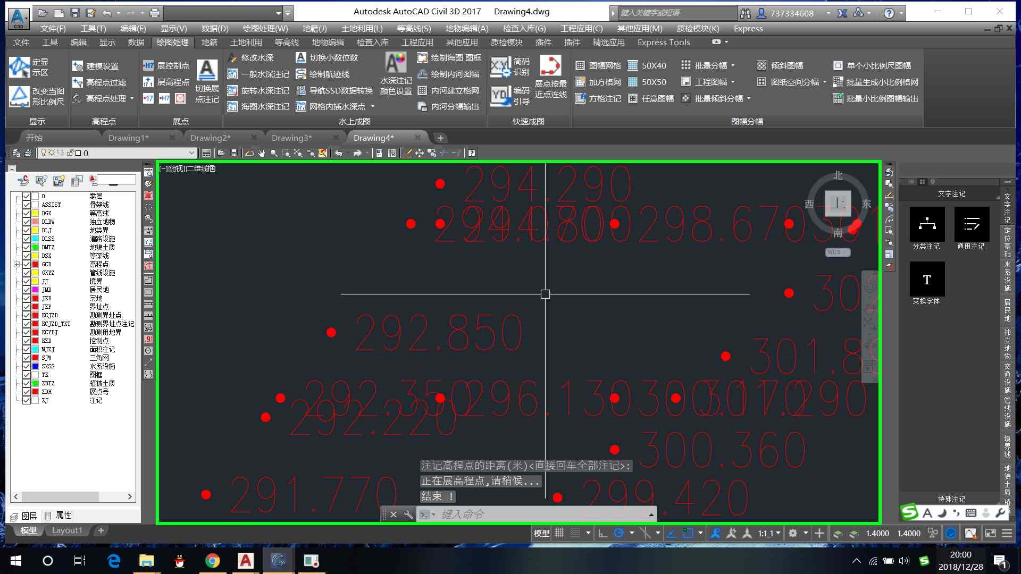Uncheck the ZJ 注记 layer checkbox
Image resolution: width=1021 pixels, height=574 pixels.
26,400
